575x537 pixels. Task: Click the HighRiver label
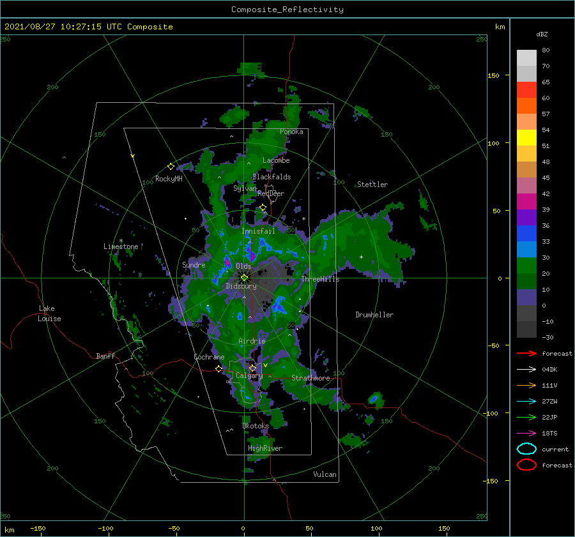(265, 448)
